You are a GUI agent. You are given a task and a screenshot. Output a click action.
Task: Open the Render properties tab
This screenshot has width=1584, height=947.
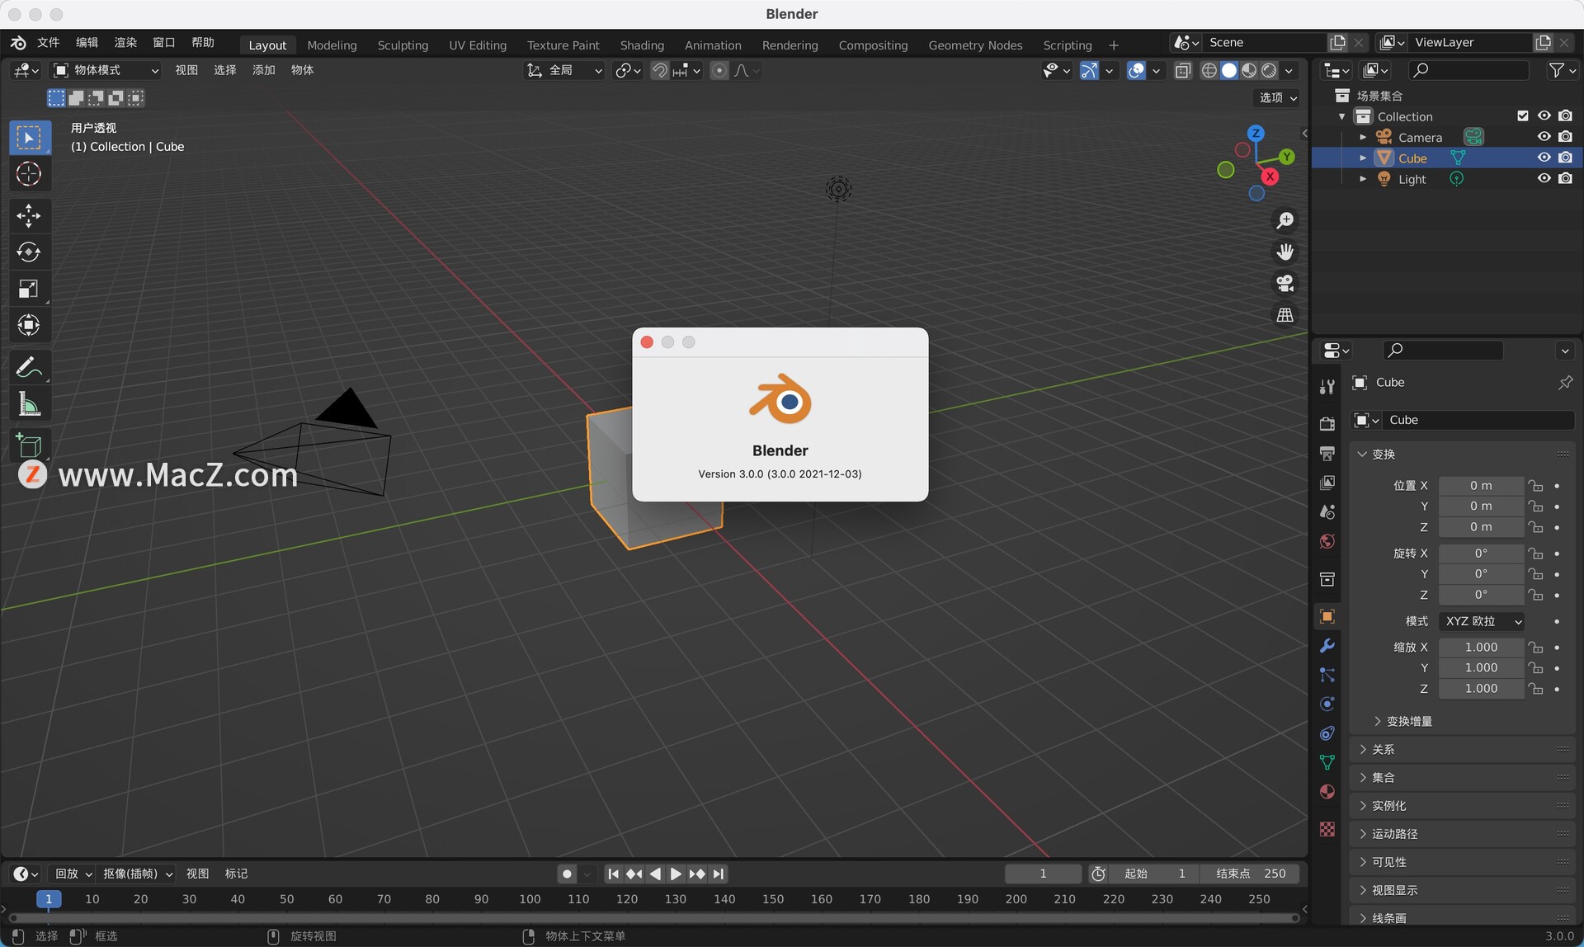pyautogui.click(x=1327, y=424)
